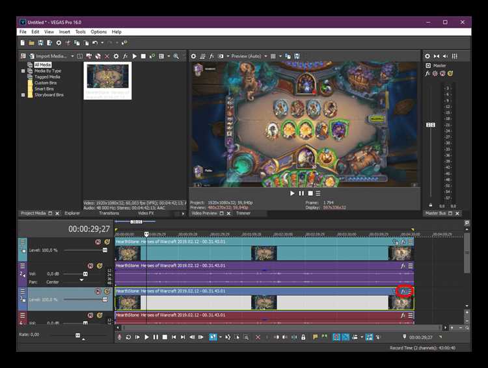This screenshot has width=488, height=368.
Task: Copy preview snapshot to clipboard icon
Action: [x=288, y=57]
